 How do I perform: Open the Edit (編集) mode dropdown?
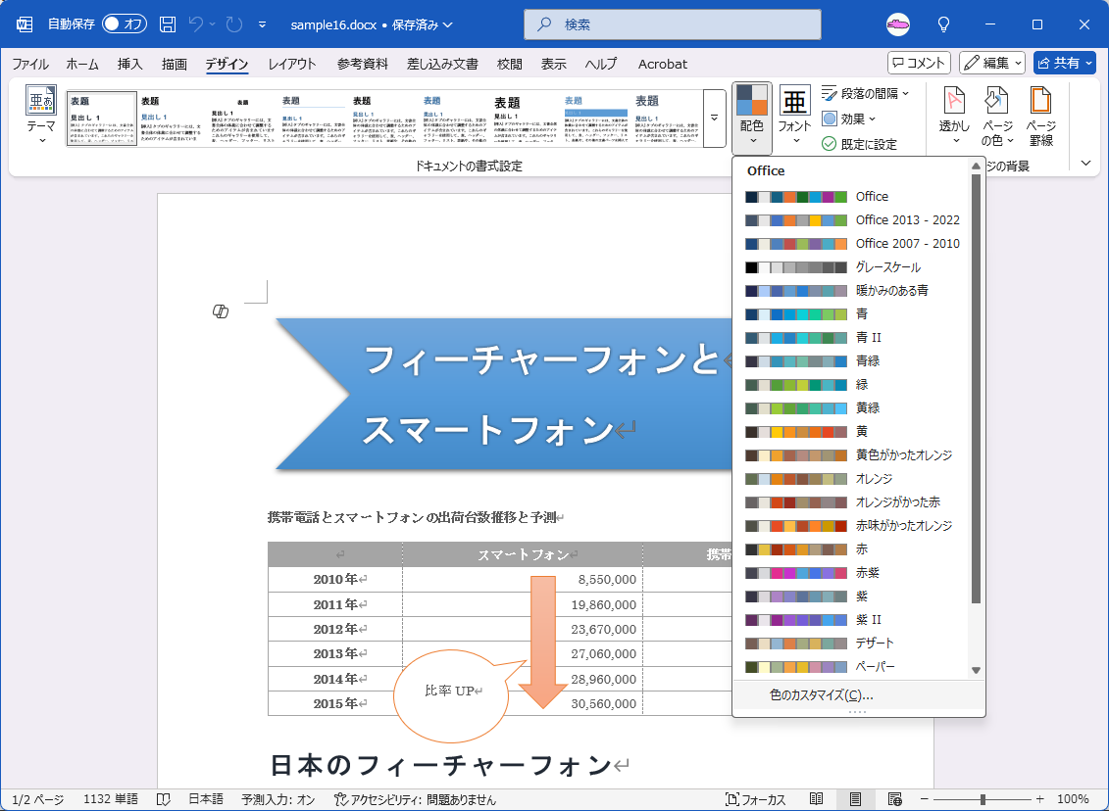click(992, 63)
